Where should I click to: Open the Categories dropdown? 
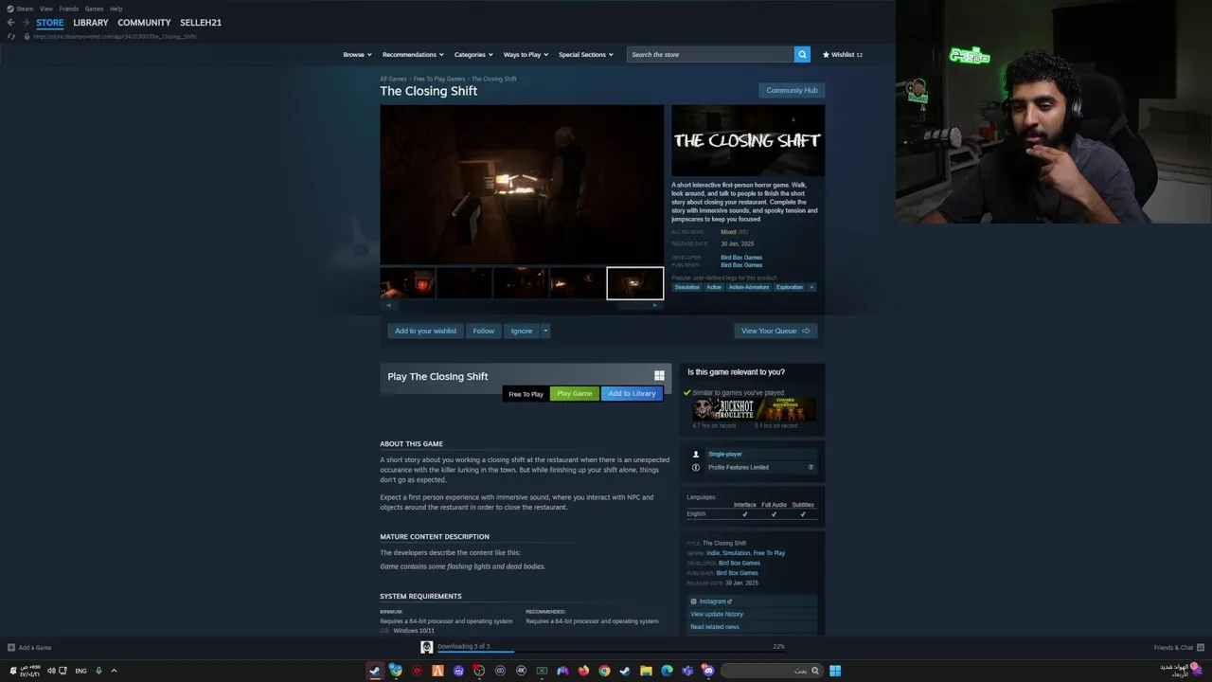(x=473, y=55)
